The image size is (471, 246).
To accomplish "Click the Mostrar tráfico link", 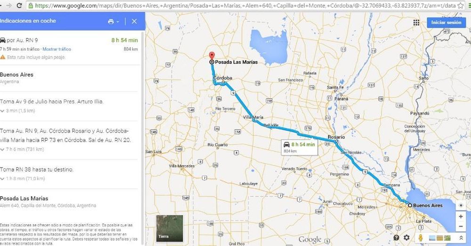I will click(57, 49).
